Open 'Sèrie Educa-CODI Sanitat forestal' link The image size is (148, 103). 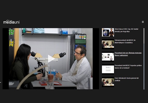[126, 30]
